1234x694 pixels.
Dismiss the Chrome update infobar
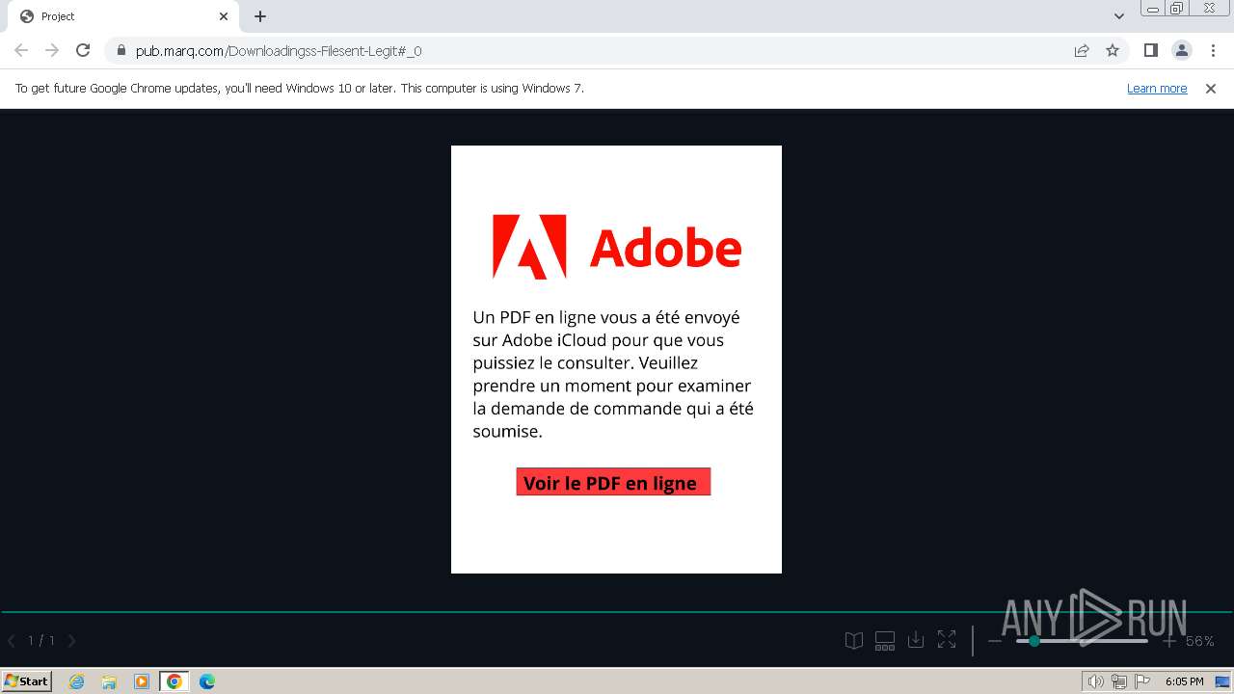click(x=1211, y=89)
